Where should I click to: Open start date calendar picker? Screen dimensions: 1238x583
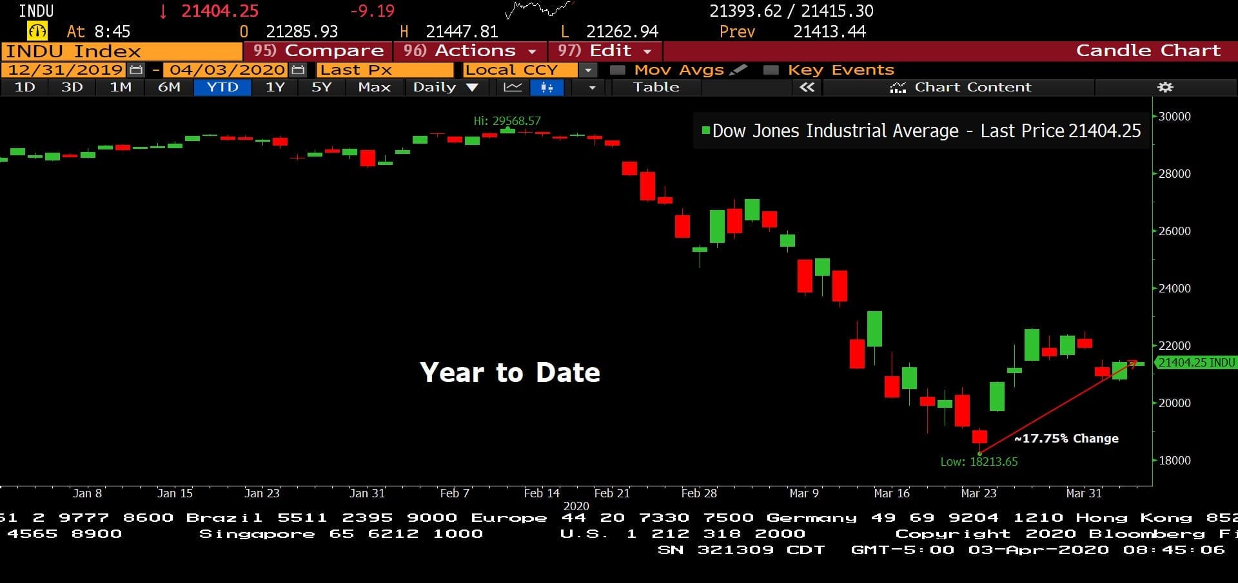click(x=136, y=70)
